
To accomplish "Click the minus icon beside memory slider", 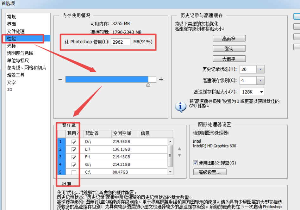I will 60,79.
